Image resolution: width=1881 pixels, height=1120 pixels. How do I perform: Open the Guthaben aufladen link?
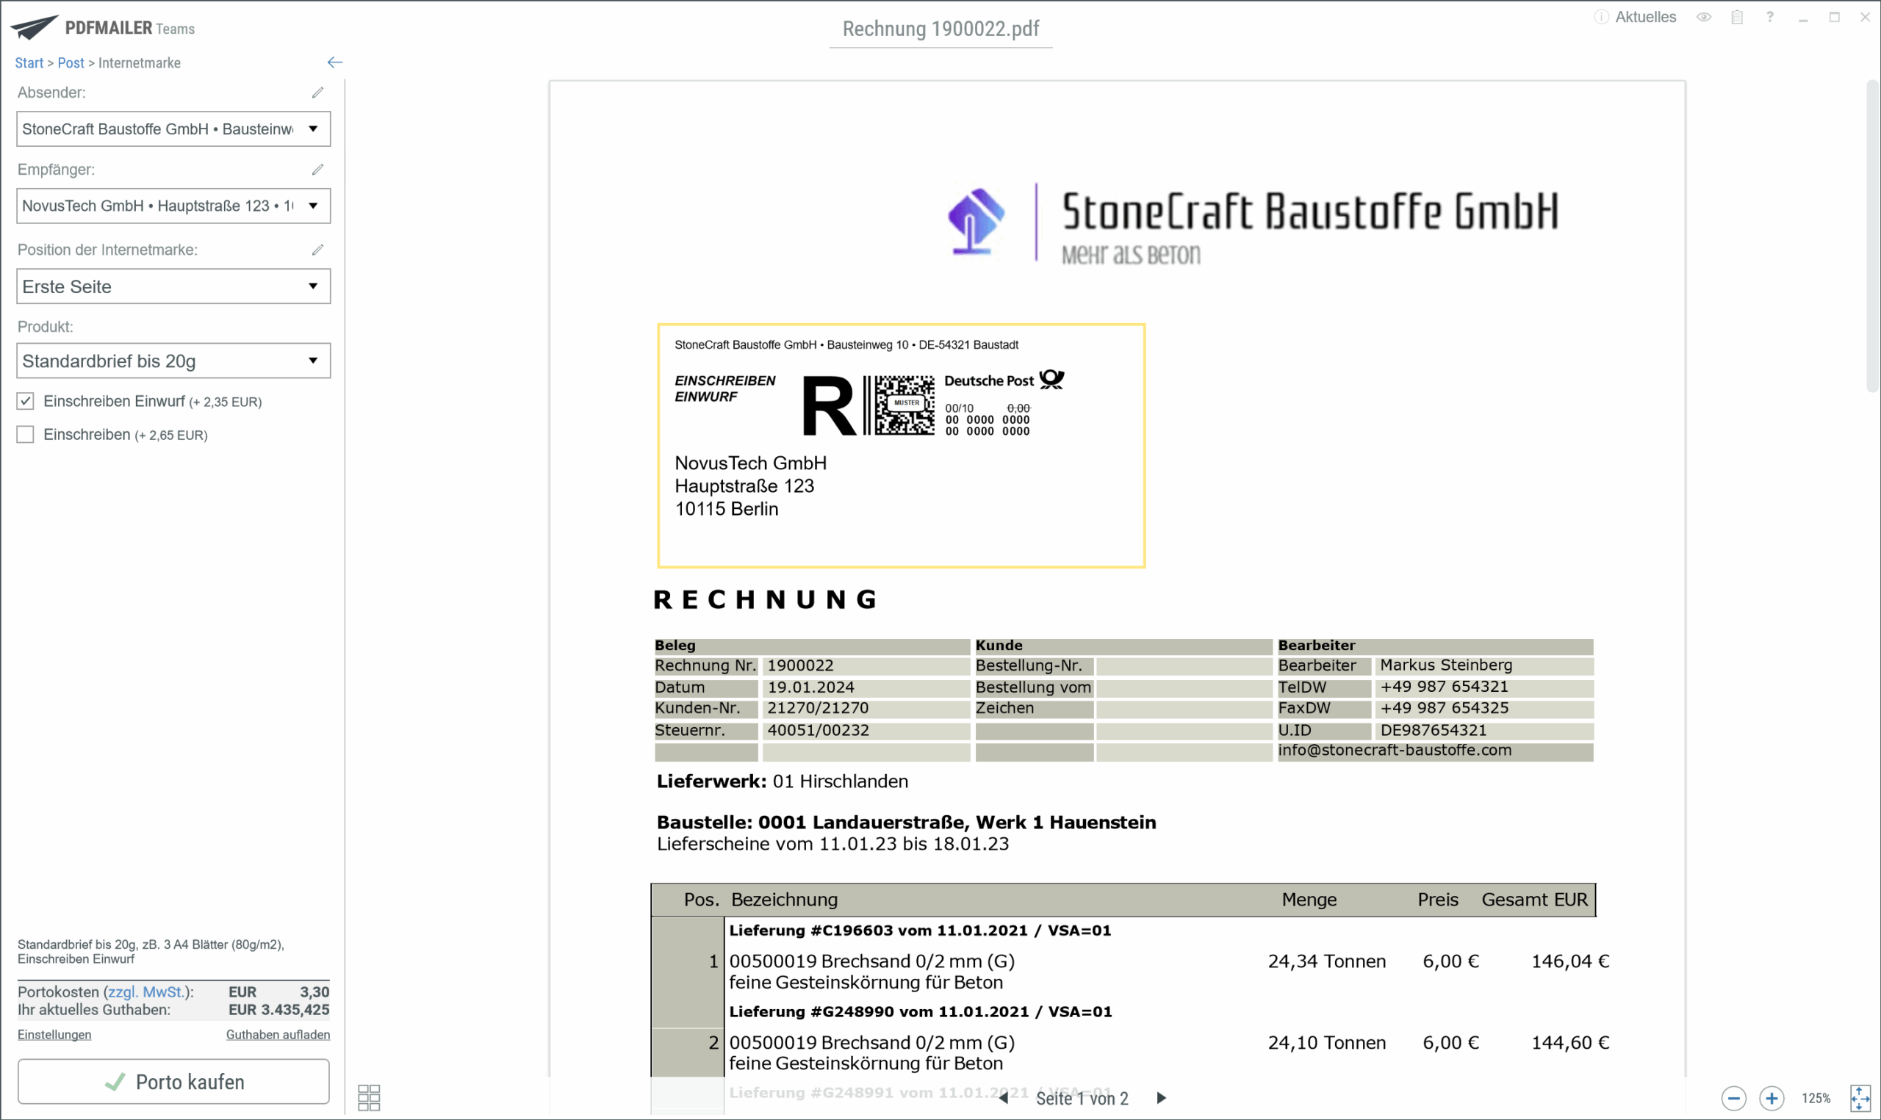(278, 1035)
